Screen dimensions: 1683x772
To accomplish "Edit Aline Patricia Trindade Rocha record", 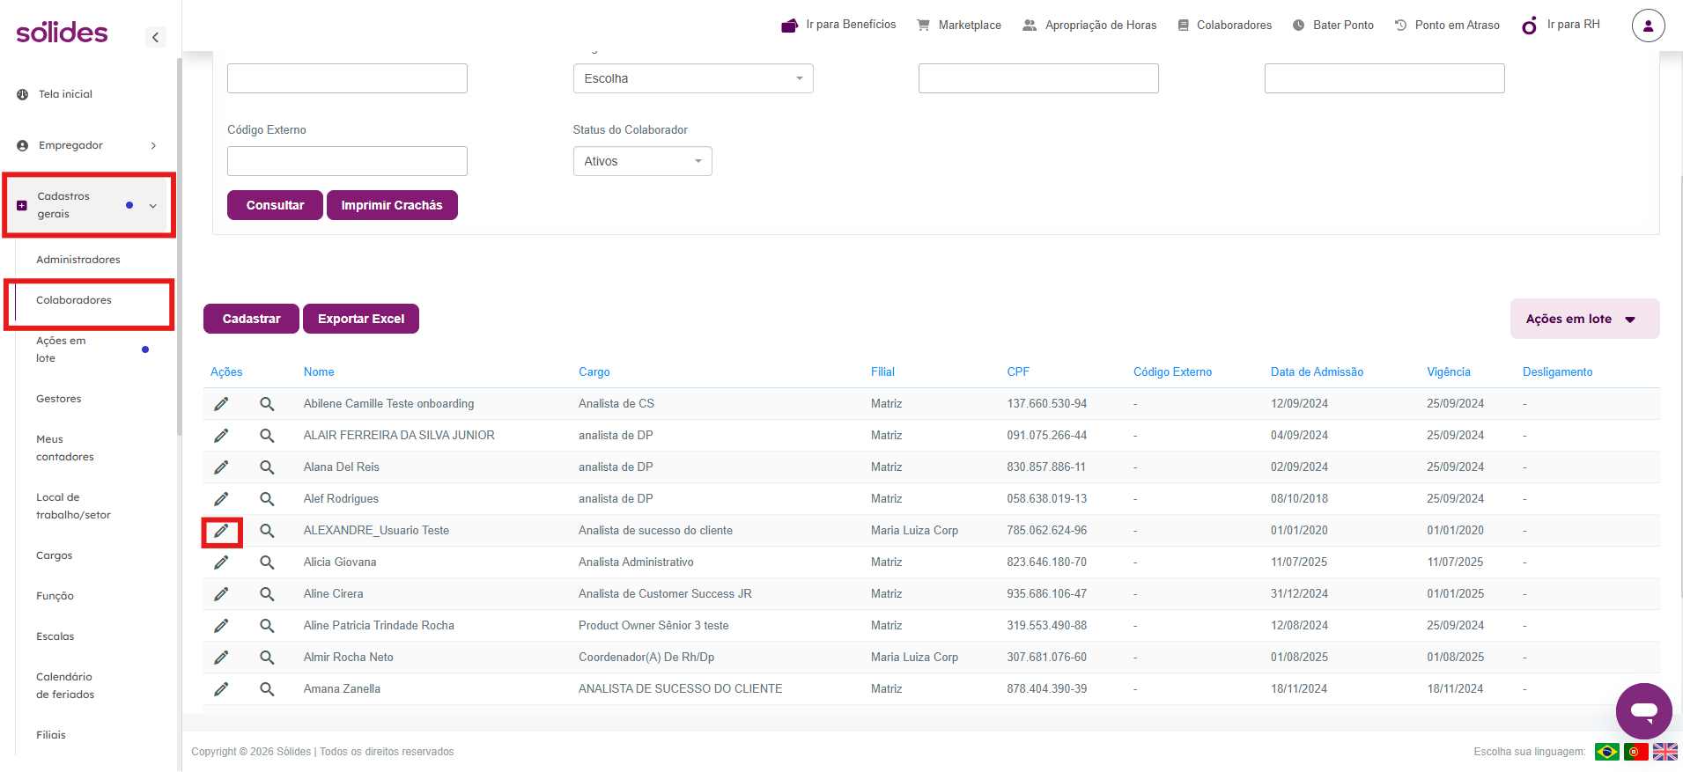I will 221,626.
